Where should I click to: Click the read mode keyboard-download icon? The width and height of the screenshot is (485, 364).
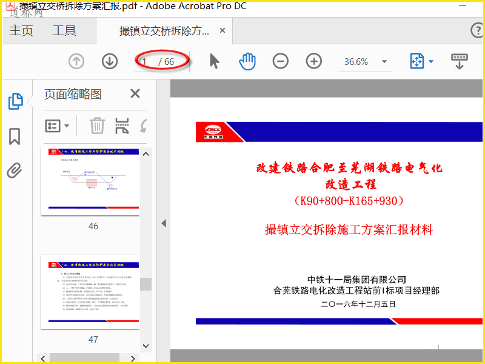[x=460, y=61]
